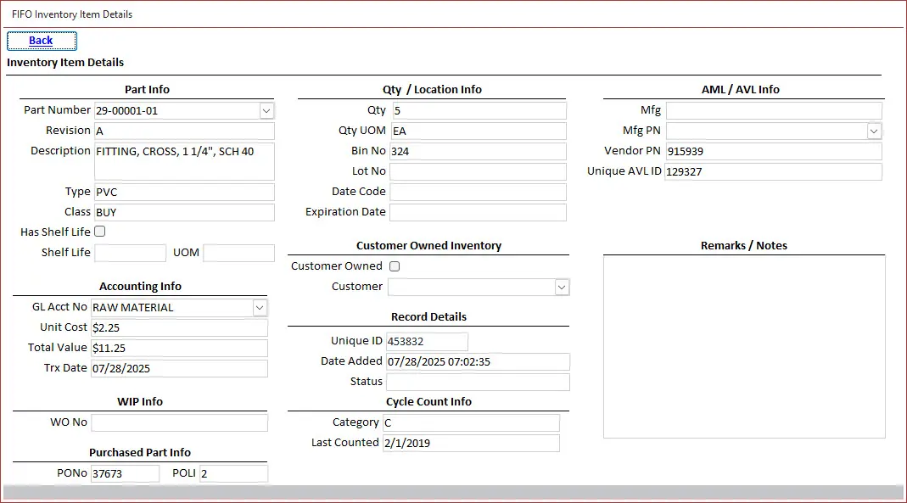Enable the Has Shelf Life checkbox
The height and width of the screenshot is (503, 907).
pyautogui.click(x=100, y=232)
